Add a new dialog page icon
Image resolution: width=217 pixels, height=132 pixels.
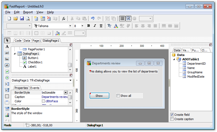click(x=43, y=18)
